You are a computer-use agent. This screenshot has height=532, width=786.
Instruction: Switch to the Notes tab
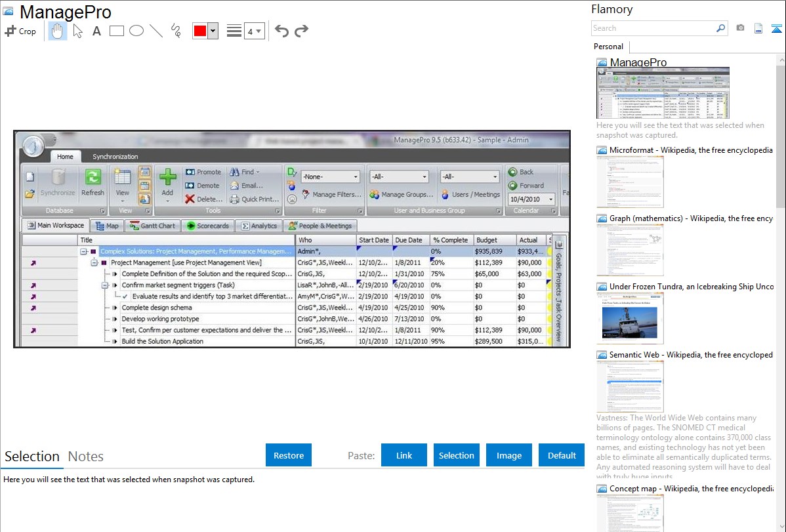[86, 457]
